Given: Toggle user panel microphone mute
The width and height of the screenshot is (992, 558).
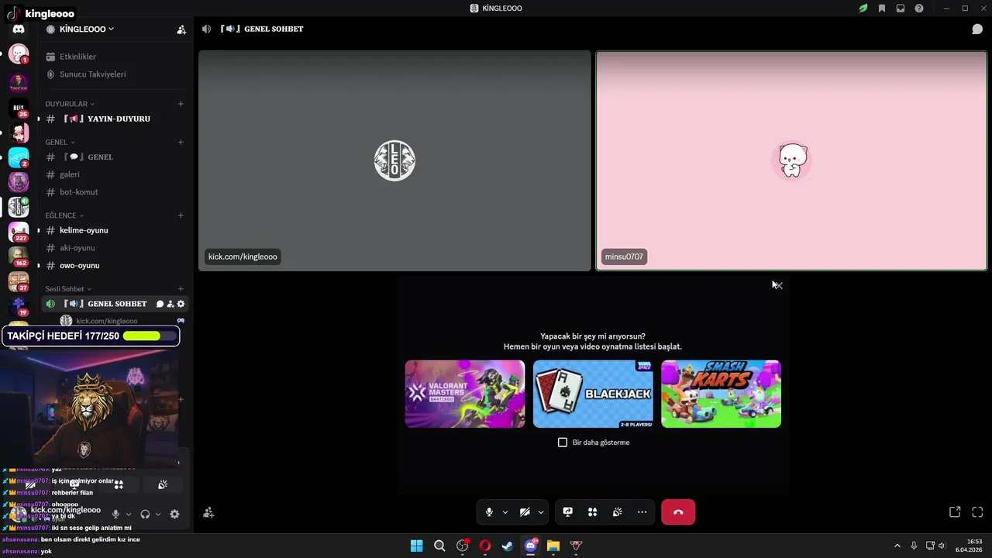Looking at the screenshot, I should 115,514.
